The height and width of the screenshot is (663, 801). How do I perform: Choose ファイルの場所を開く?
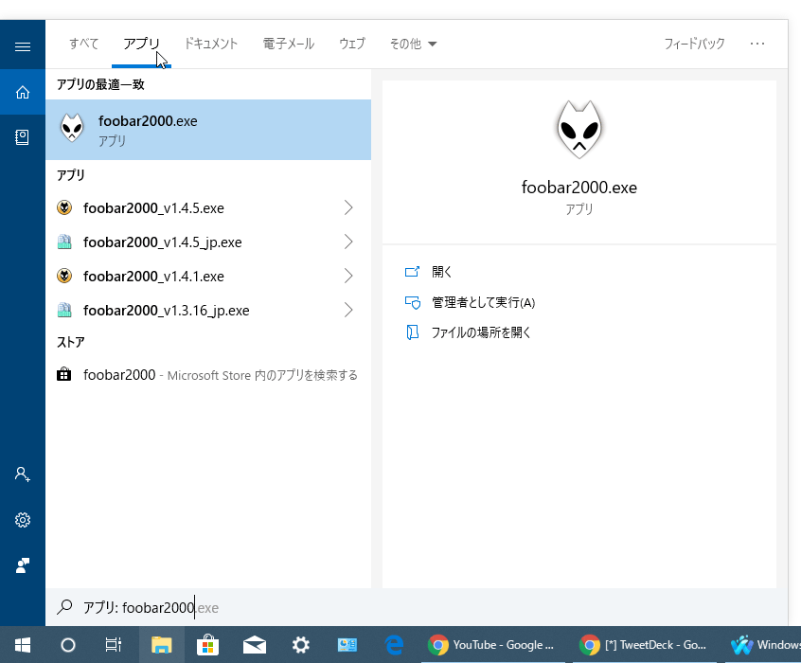click(x=481, y=332)
